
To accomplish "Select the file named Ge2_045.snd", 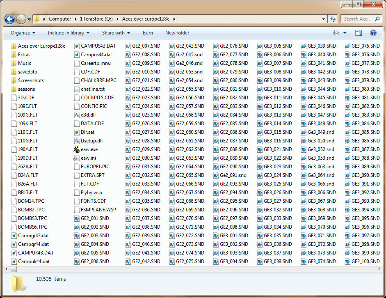I will coord(189,55).
